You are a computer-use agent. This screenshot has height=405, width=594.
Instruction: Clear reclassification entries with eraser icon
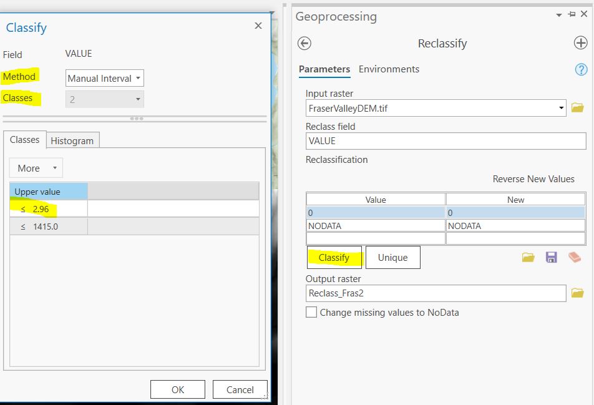pyautogui.click(x=575, y=257)
